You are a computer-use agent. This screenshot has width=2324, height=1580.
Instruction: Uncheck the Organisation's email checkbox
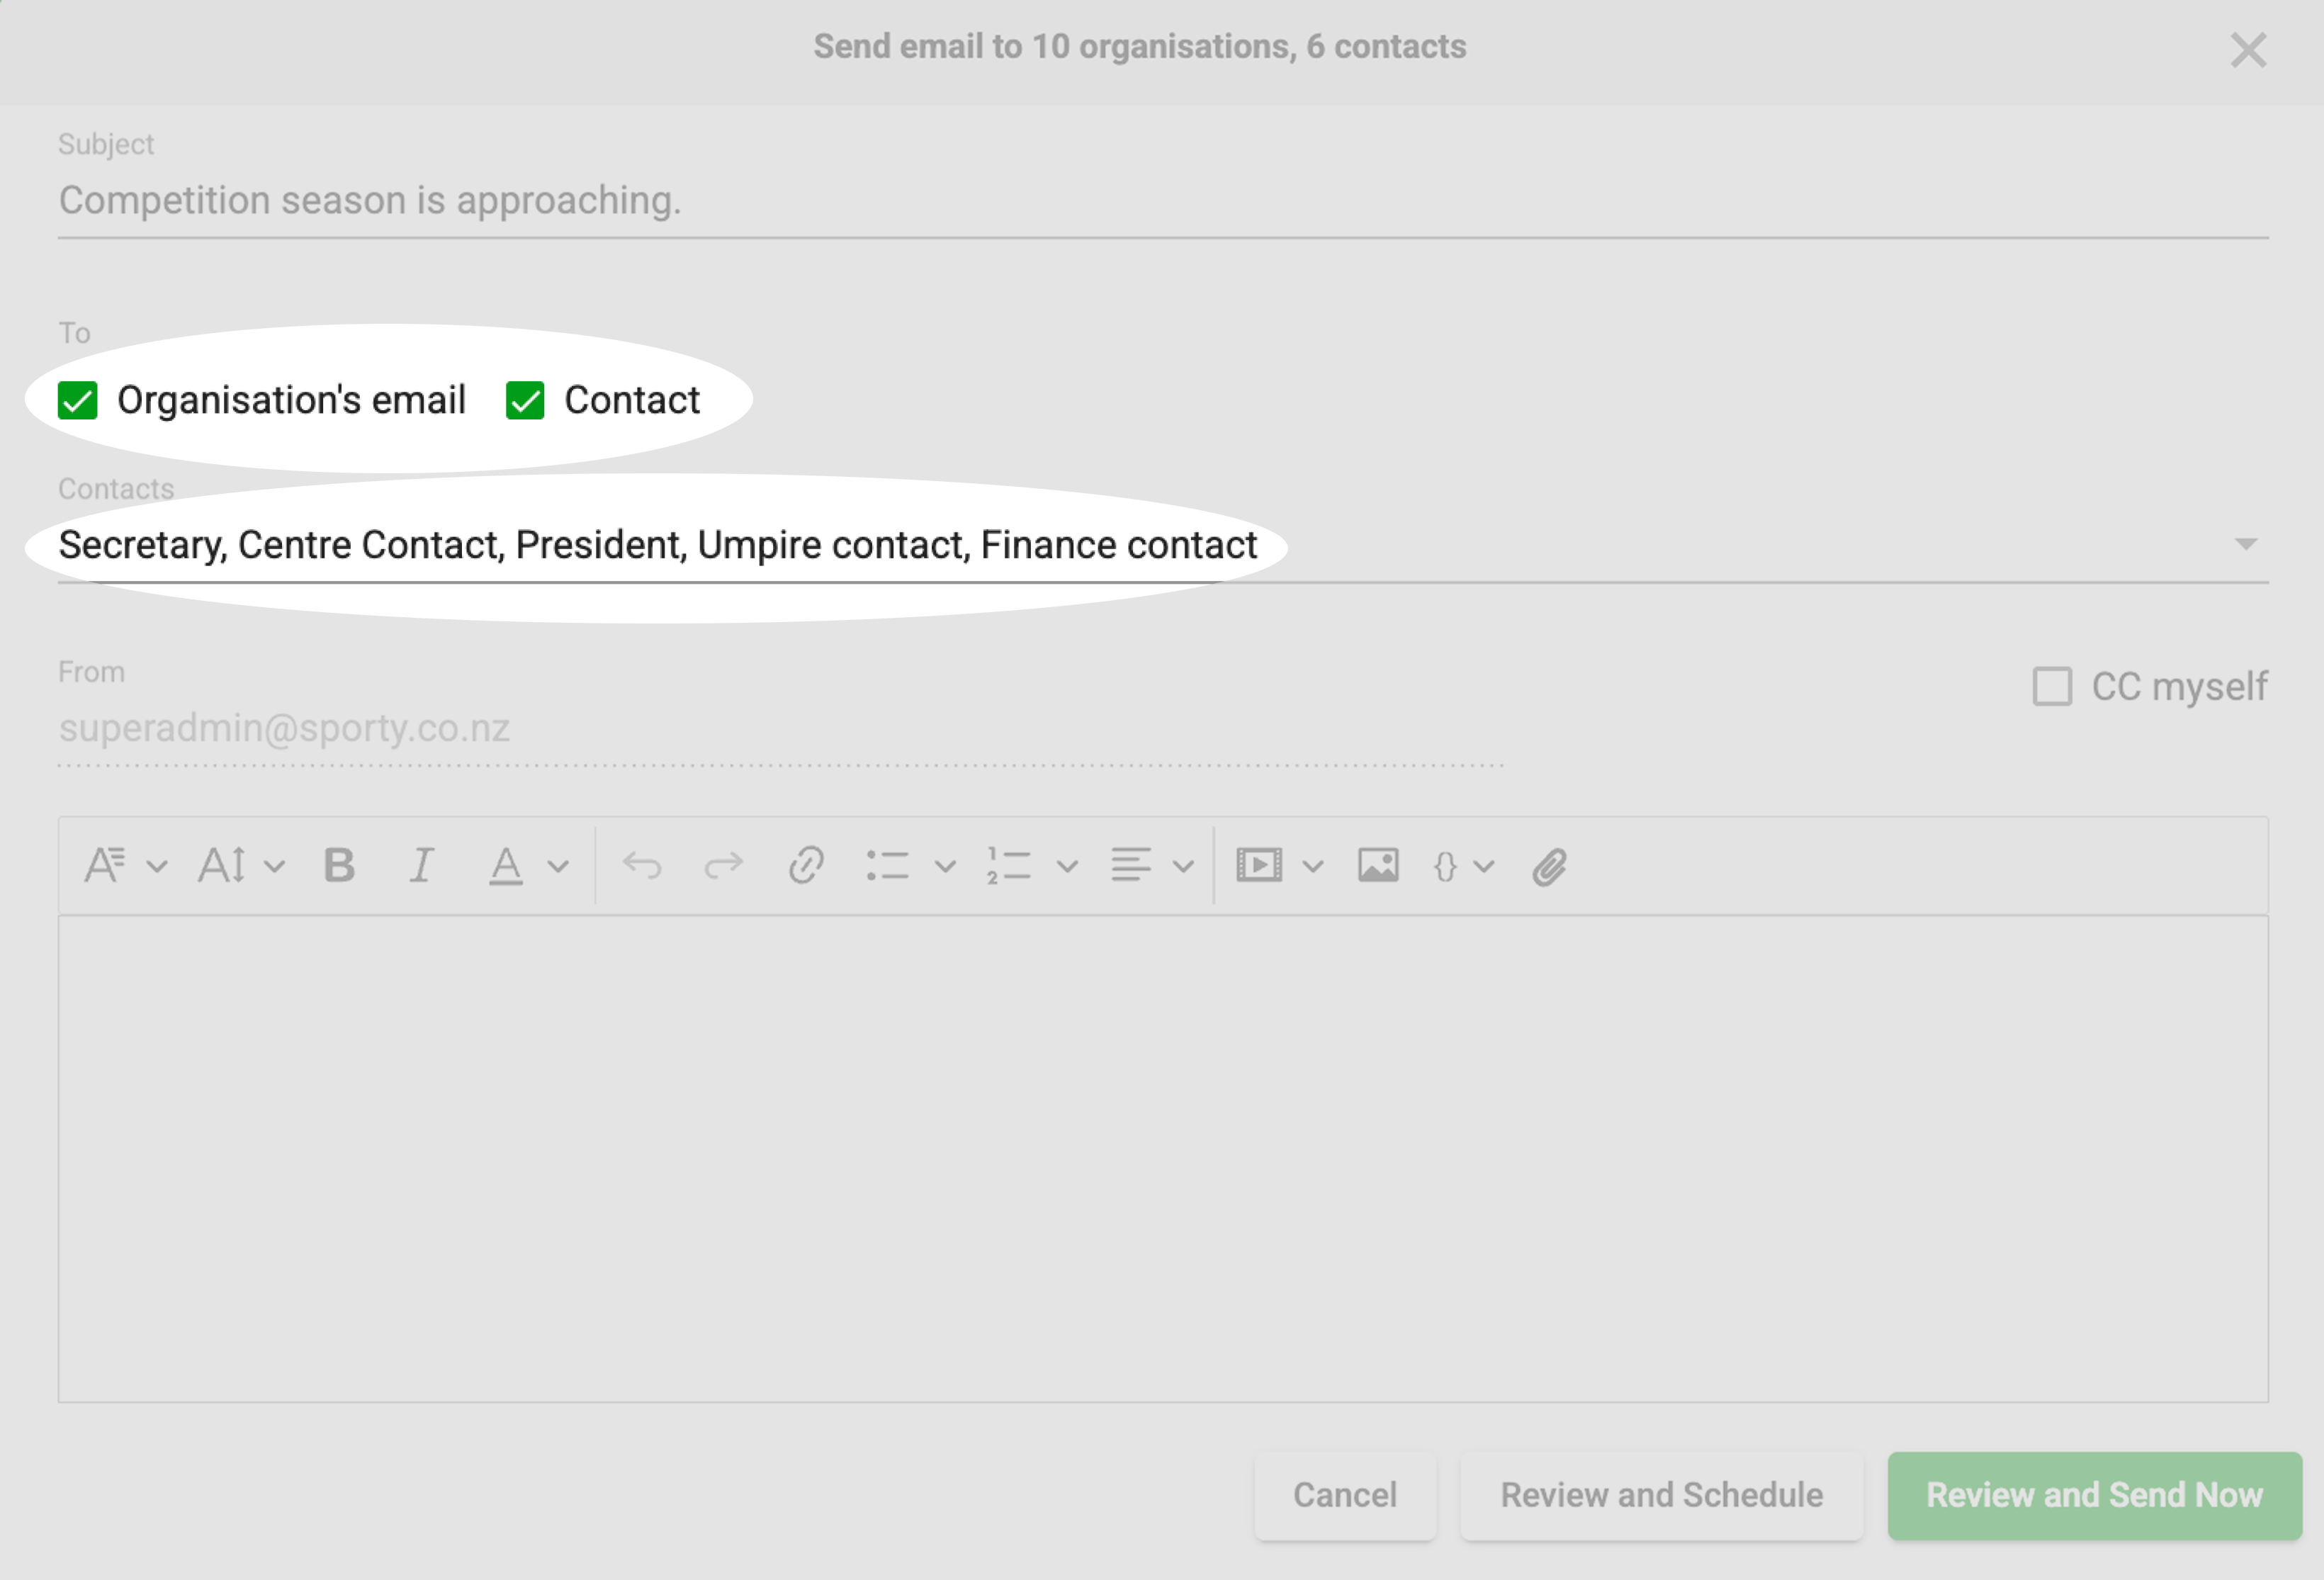(77, 400)
